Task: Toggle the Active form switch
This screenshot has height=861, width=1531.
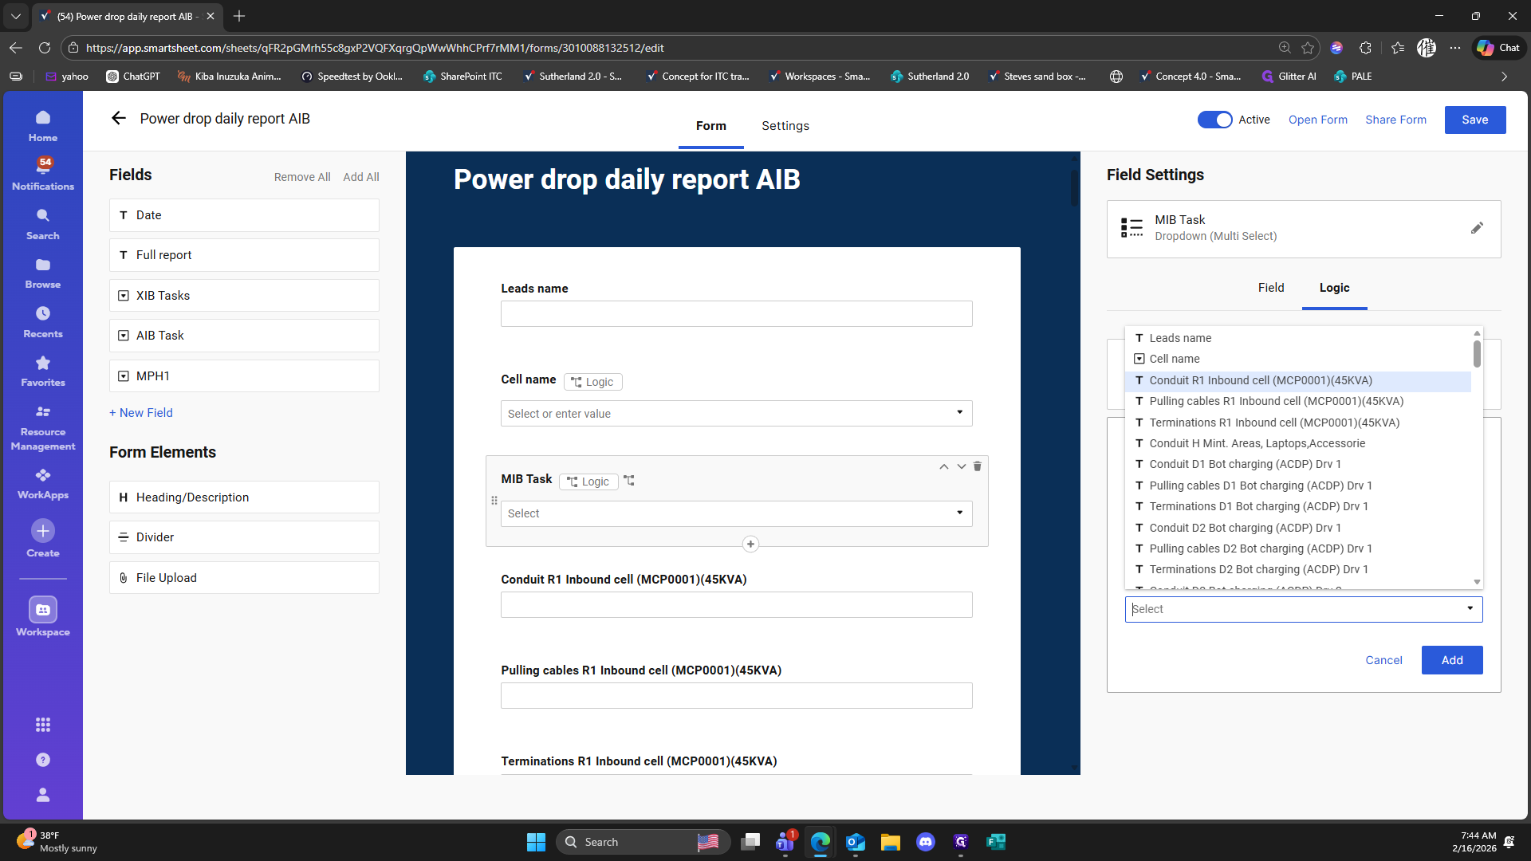Action: click(1214, 120)
